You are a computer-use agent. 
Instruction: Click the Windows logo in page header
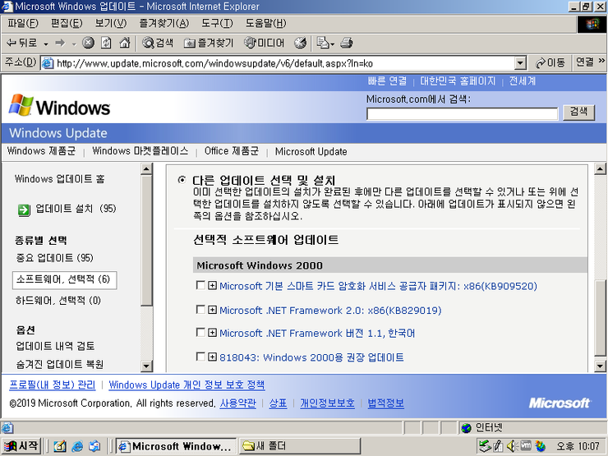(60, 105)
